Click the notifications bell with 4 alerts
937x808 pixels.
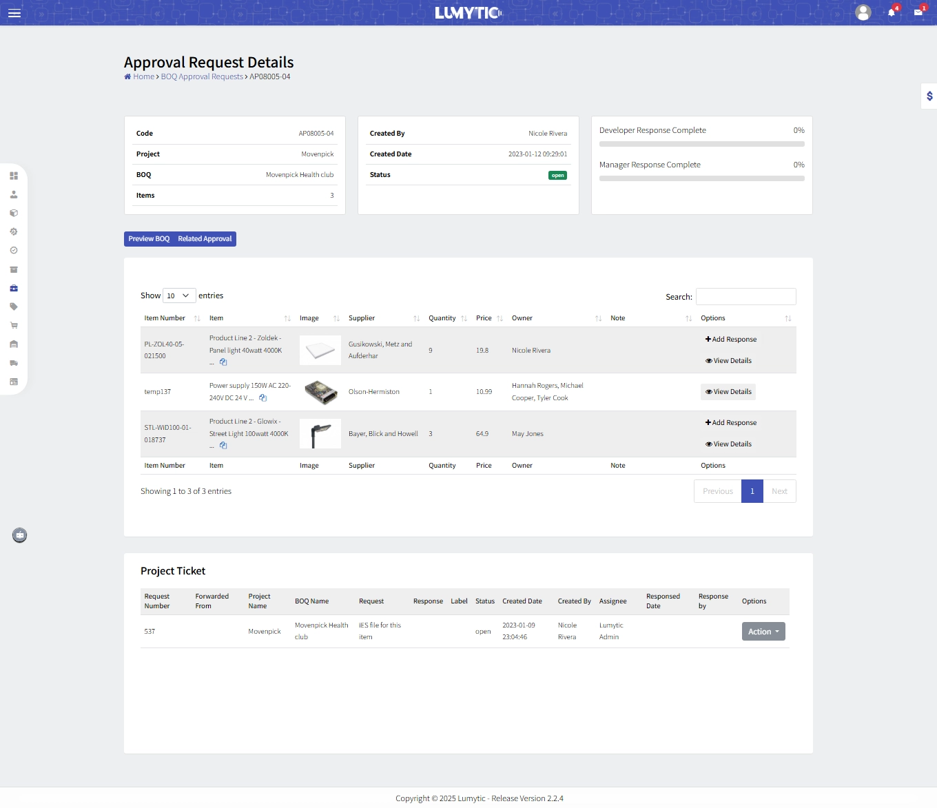(892, 12)
